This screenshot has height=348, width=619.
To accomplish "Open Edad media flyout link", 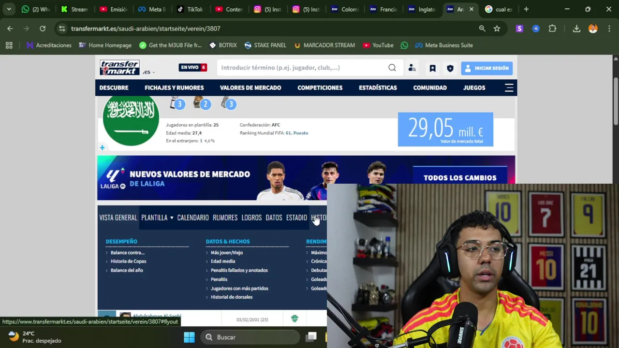I will pyautogui.click(x=222, y=261).
